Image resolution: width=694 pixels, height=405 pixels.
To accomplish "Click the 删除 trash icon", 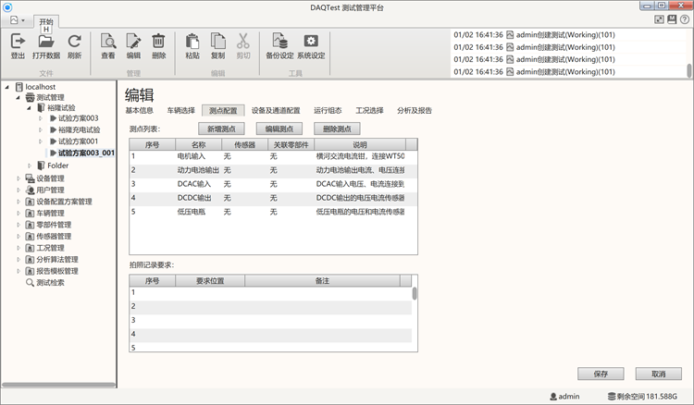I will (158, 41).
